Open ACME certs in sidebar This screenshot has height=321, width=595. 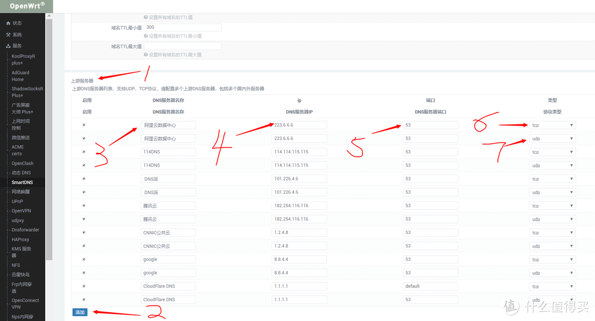point(18,150)
